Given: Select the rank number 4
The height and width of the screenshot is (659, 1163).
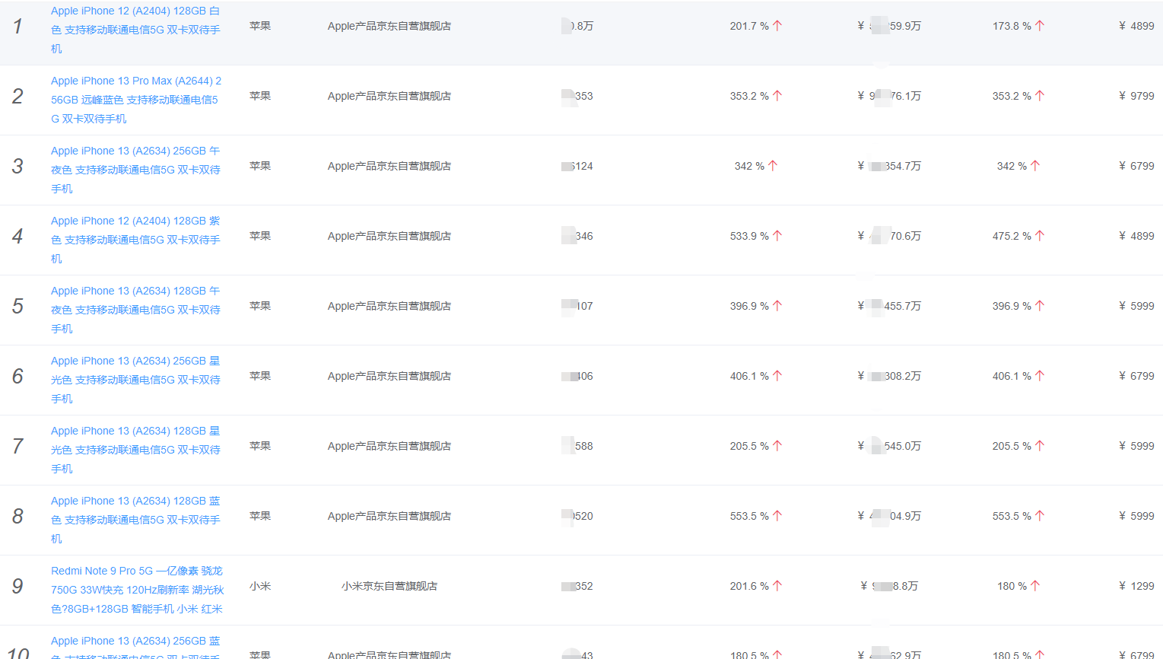Looking at the screenshot, I should pyautogui.click(x=17, y=237).
